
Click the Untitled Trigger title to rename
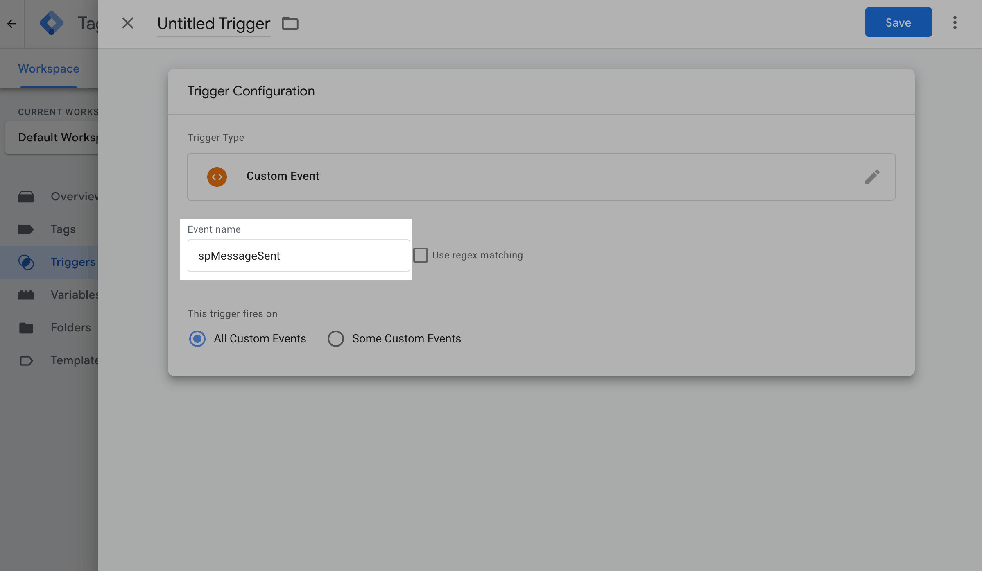(214, 24)
